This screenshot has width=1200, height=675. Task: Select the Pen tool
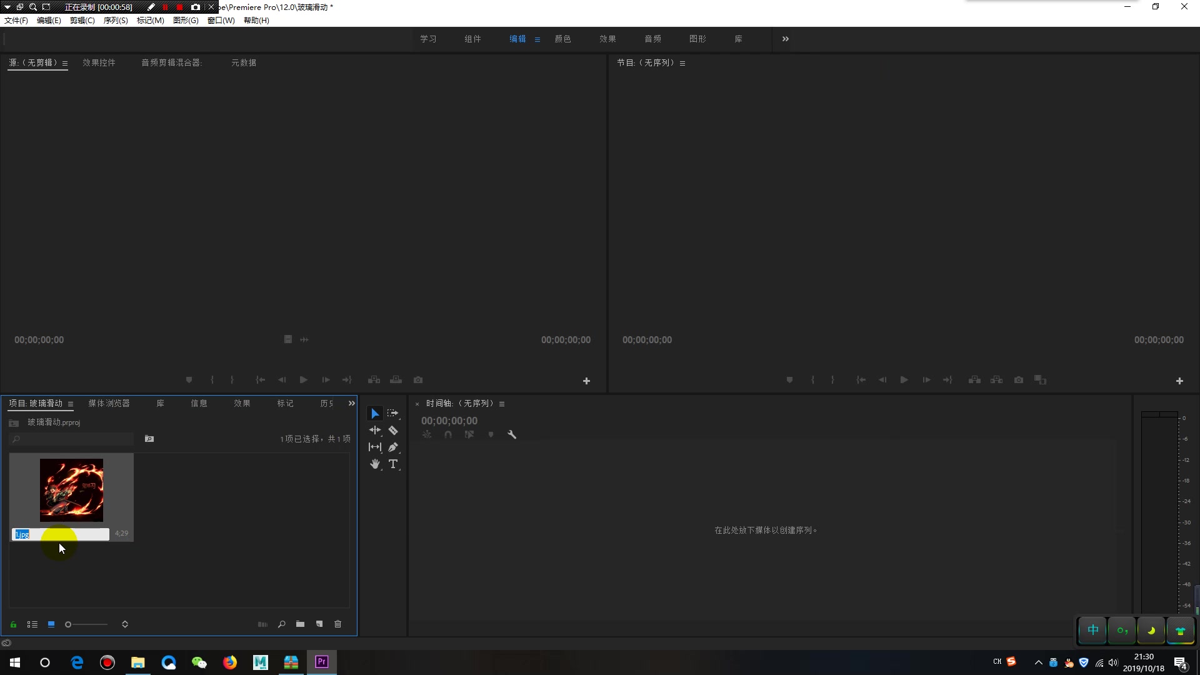pos(393,447)
